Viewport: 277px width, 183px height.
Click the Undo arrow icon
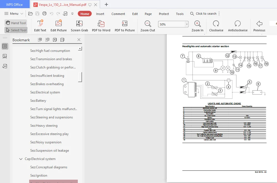[51, 14]
